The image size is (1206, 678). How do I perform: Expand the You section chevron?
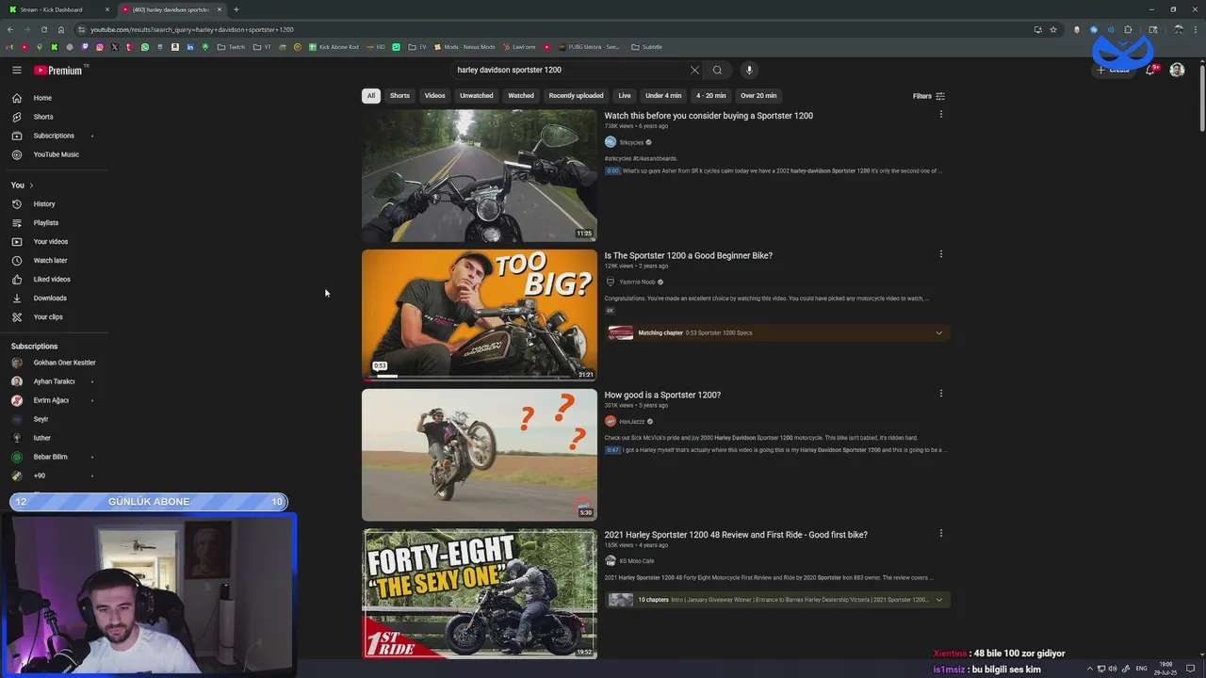point(31,185)
